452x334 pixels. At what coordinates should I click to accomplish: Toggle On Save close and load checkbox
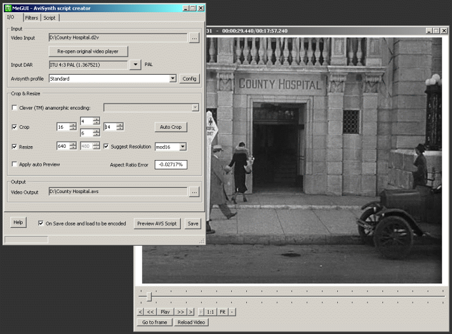pyautogui.click(x=41, y=223)
